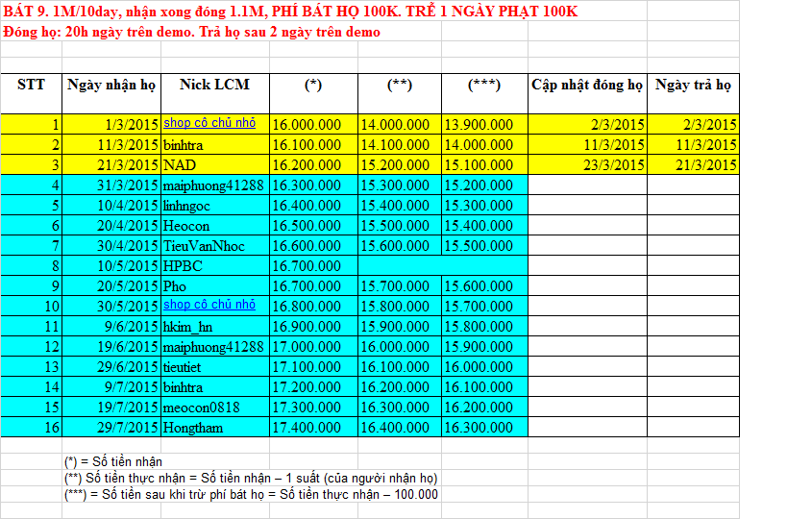This screenshot has height=519, width=787.
Task: Click the "(***)" column header cell
Action: 483,85
